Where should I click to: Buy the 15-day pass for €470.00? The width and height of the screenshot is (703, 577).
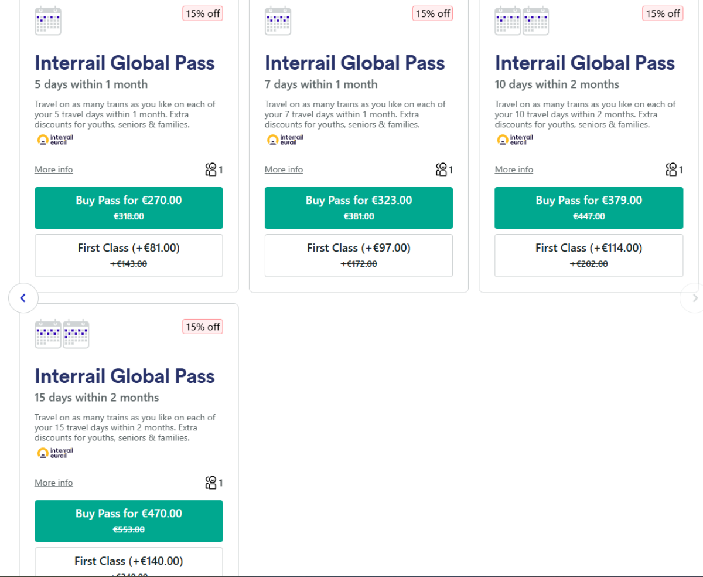point(129,521)
